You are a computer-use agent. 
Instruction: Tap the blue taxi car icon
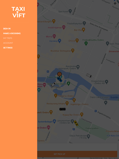[x=59, y=80]
